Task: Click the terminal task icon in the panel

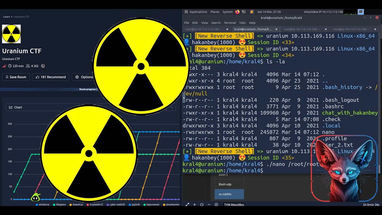Action: pos(361,12)
